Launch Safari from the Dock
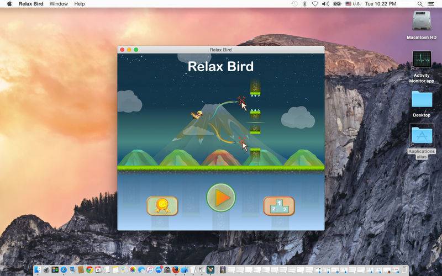This screenshot has height=276, width=442. tap(64, 270)
